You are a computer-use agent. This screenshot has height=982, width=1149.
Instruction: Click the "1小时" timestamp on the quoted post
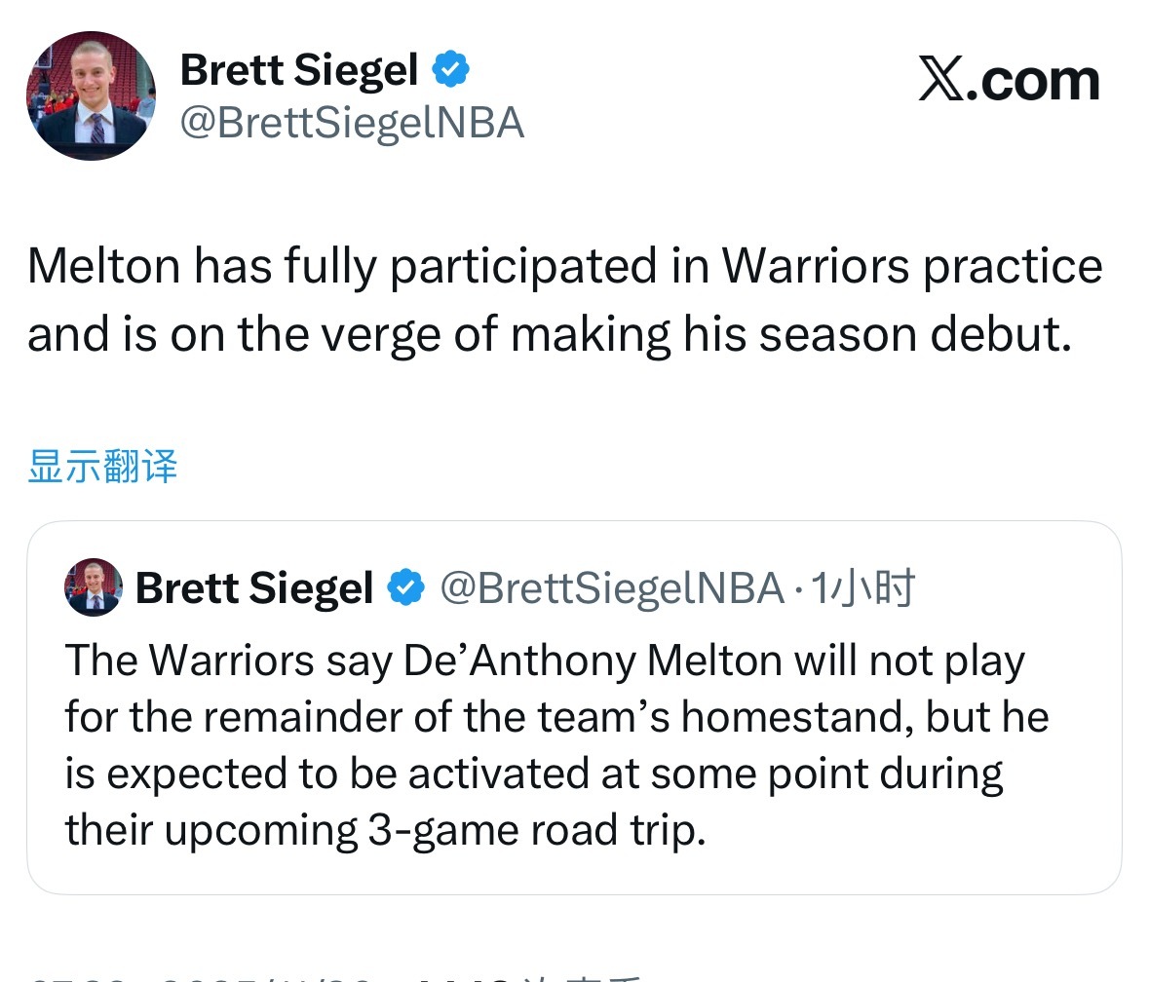[x=862, y=587]
